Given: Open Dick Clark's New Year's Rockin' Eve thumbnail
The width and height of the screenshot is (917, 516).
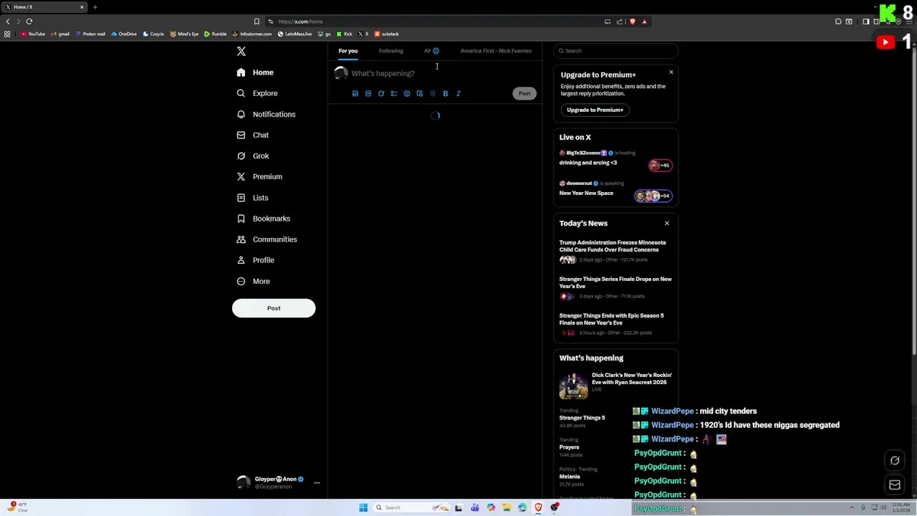Looking at the screenshot, I should coord(573,386).
